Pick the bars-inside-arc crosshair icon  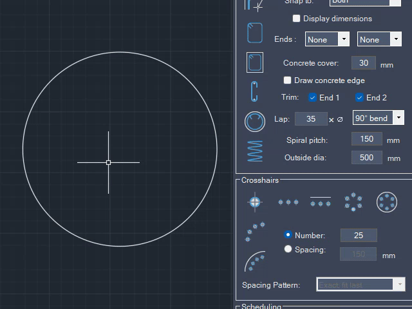tap(255, 261)
